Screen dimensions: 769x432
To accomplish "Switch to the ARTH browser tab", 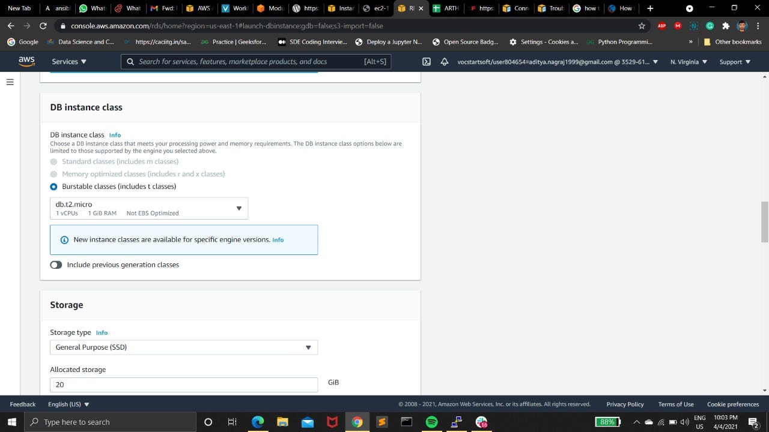I will pyautogui.click(x=446, y=8).
